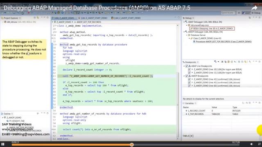Select the Variables view tab

[x=189, y=103]
